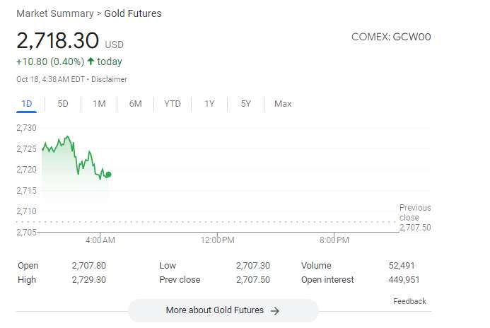Select the YTD range tab
The width and height of the screenshot is (490, 328).
pos(173,104)
